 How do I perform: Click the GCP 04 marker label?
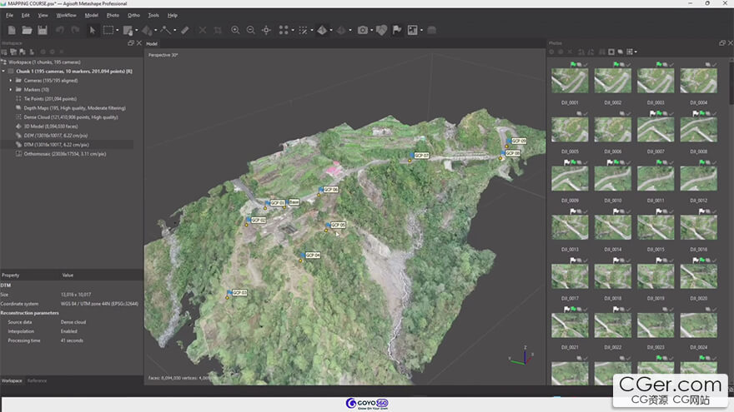click(x=313, y=256)
